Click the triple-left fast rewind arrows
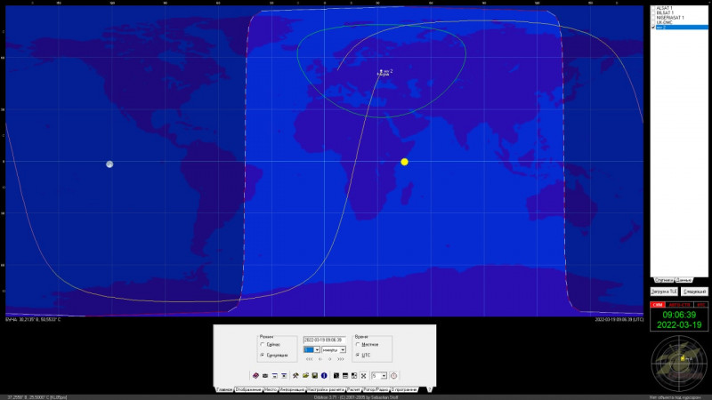 pos(309,359)
